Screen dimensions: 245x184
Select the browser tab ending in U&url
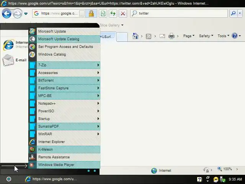pyautogui.click(x=108, y=37)
